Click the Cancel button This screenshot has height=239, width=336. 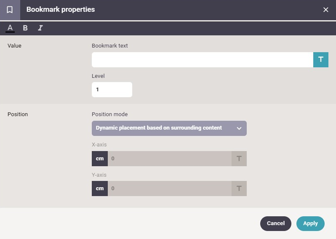275,223
